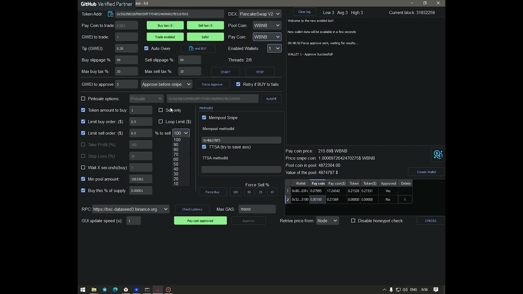The height and width of the screenshot is (294, 523).
Task: Click the Create Wallet button
Action: [426, 172]
